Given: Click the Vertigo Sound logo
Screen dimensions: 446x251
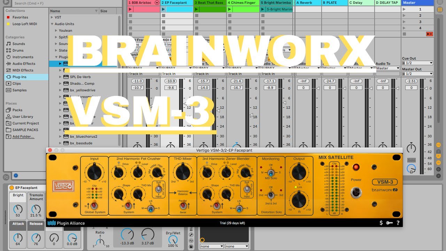Looking at the screenshot, I should click(63, 186).
